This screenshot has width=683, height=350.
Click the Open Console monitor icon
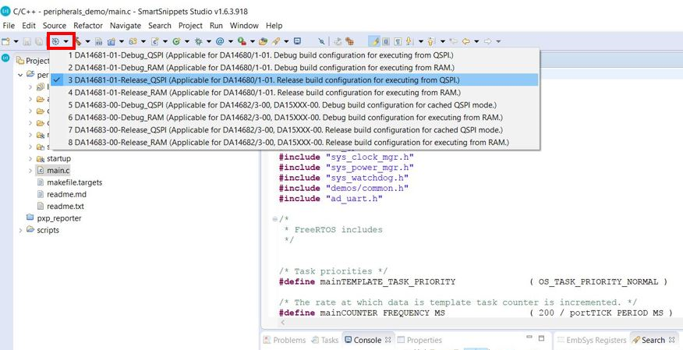point(298,41)
